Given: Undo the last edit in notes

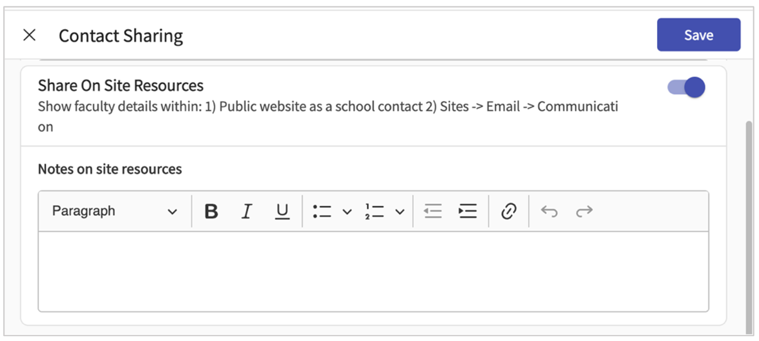Looking at the screenshot, I should 549,211.
